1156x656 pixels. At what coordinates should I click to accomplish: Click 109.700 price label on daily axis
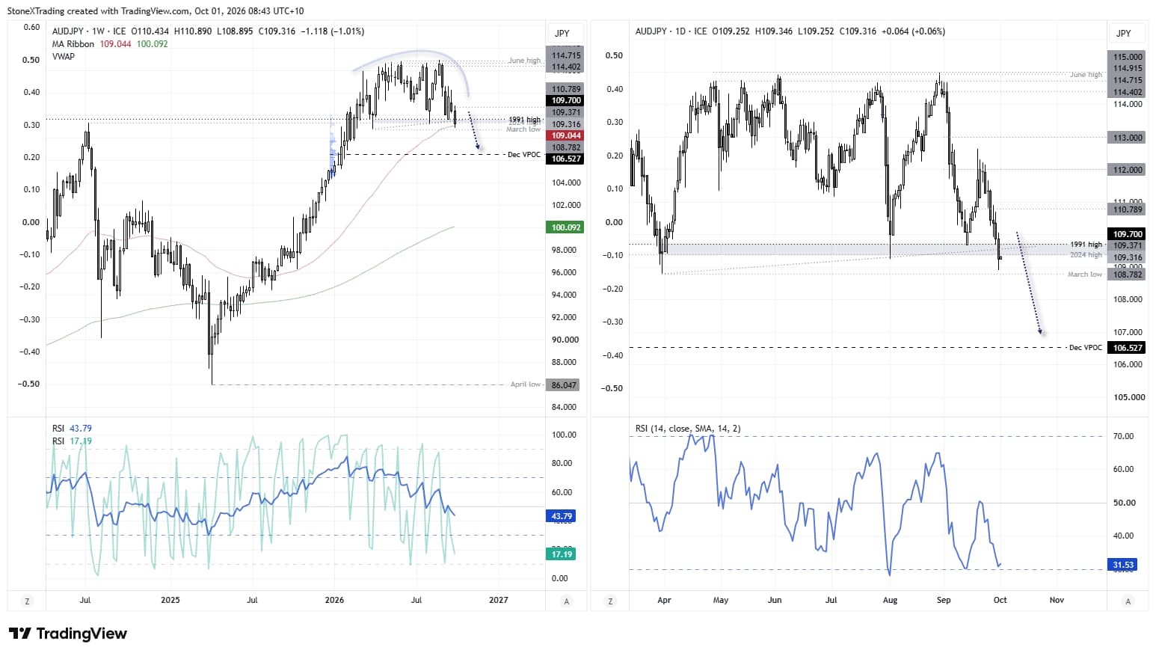(1128, 234)
